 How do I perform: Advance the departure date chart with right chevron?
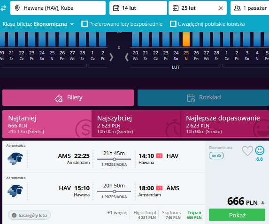point(111,57)
